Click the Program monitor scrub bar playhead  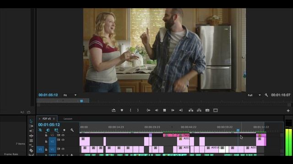coord(81,101)
